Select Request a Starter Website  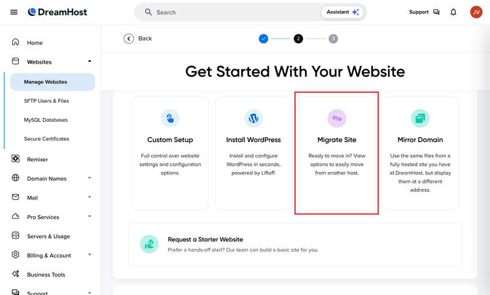(x=205, y=239)
